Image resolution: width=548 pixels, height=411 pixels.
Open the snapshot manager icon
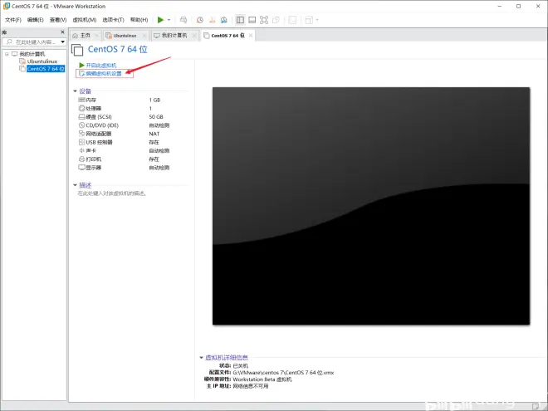coord(224,20)
